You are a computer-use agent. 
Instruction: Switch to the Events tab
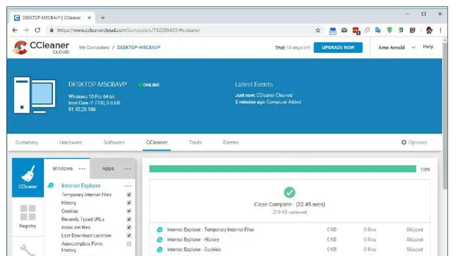(231, 142)
